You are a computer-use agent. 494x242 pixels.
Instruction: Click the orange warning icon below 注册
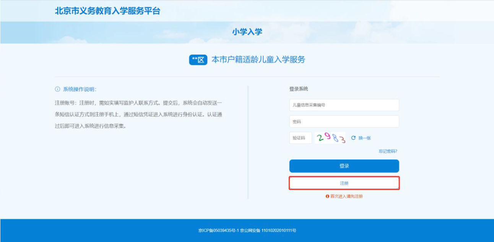327,196
